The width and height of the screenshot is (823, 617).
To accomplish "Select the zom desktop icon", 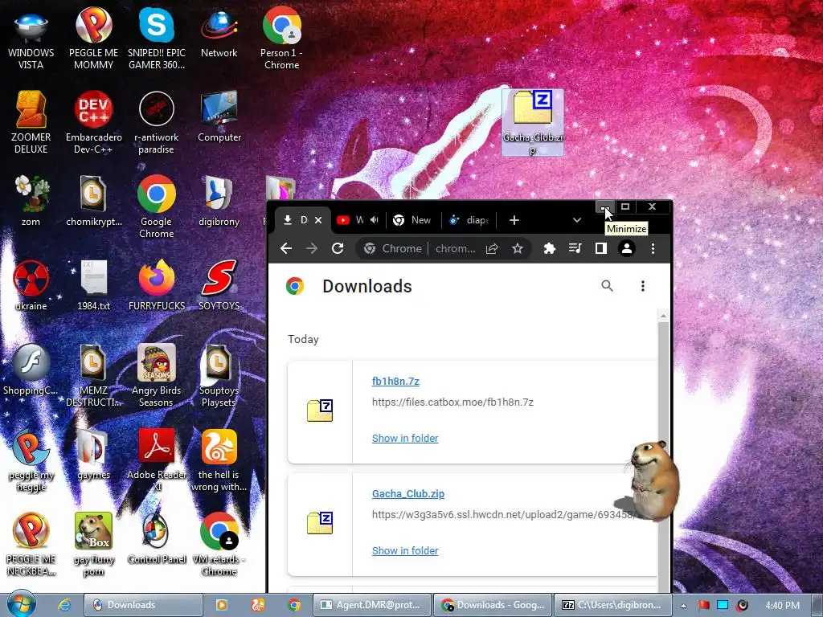I will (x=31, y=201).
